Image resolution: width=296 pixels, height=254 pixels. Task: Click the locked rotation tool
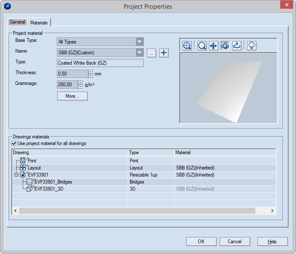[x=237, y=46]
